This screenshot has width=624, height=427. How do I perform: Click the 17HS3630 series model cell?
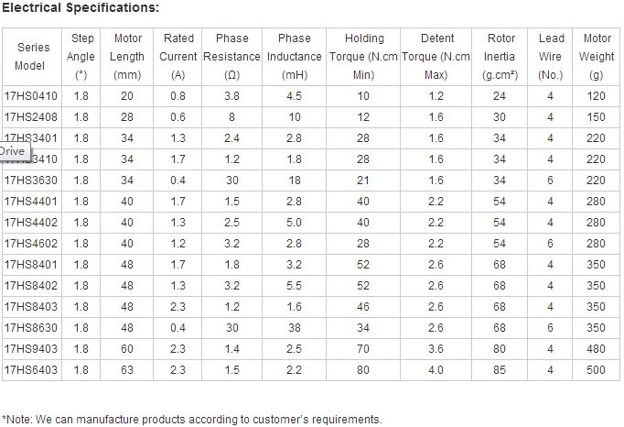31,181
